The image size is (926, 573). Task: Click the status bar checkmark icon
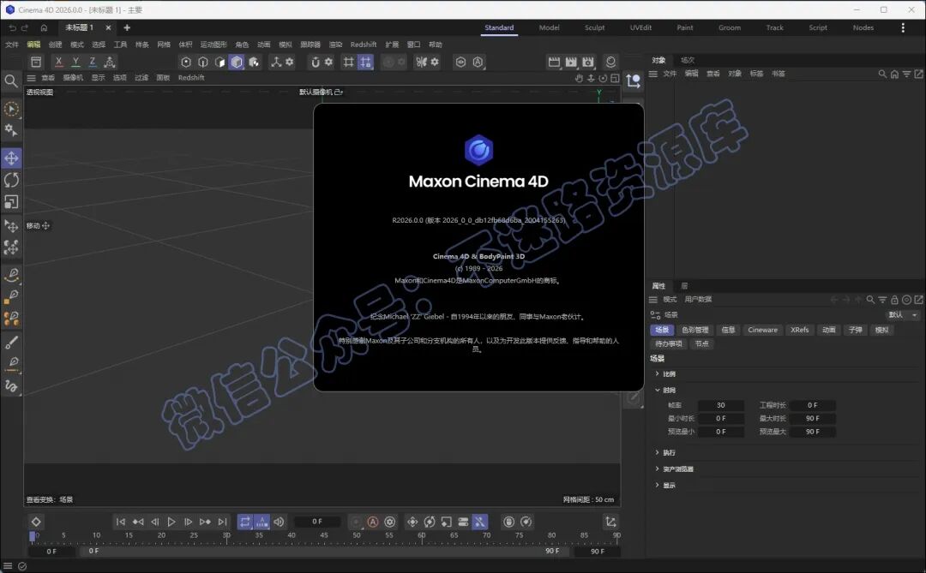pos(22,566)
